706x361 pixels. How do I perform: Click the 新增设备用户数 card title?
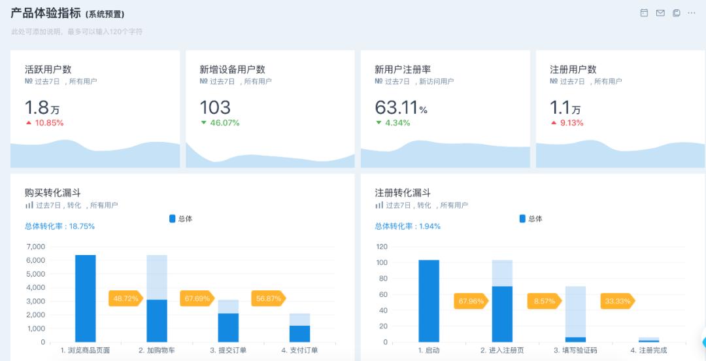[232, 69]
